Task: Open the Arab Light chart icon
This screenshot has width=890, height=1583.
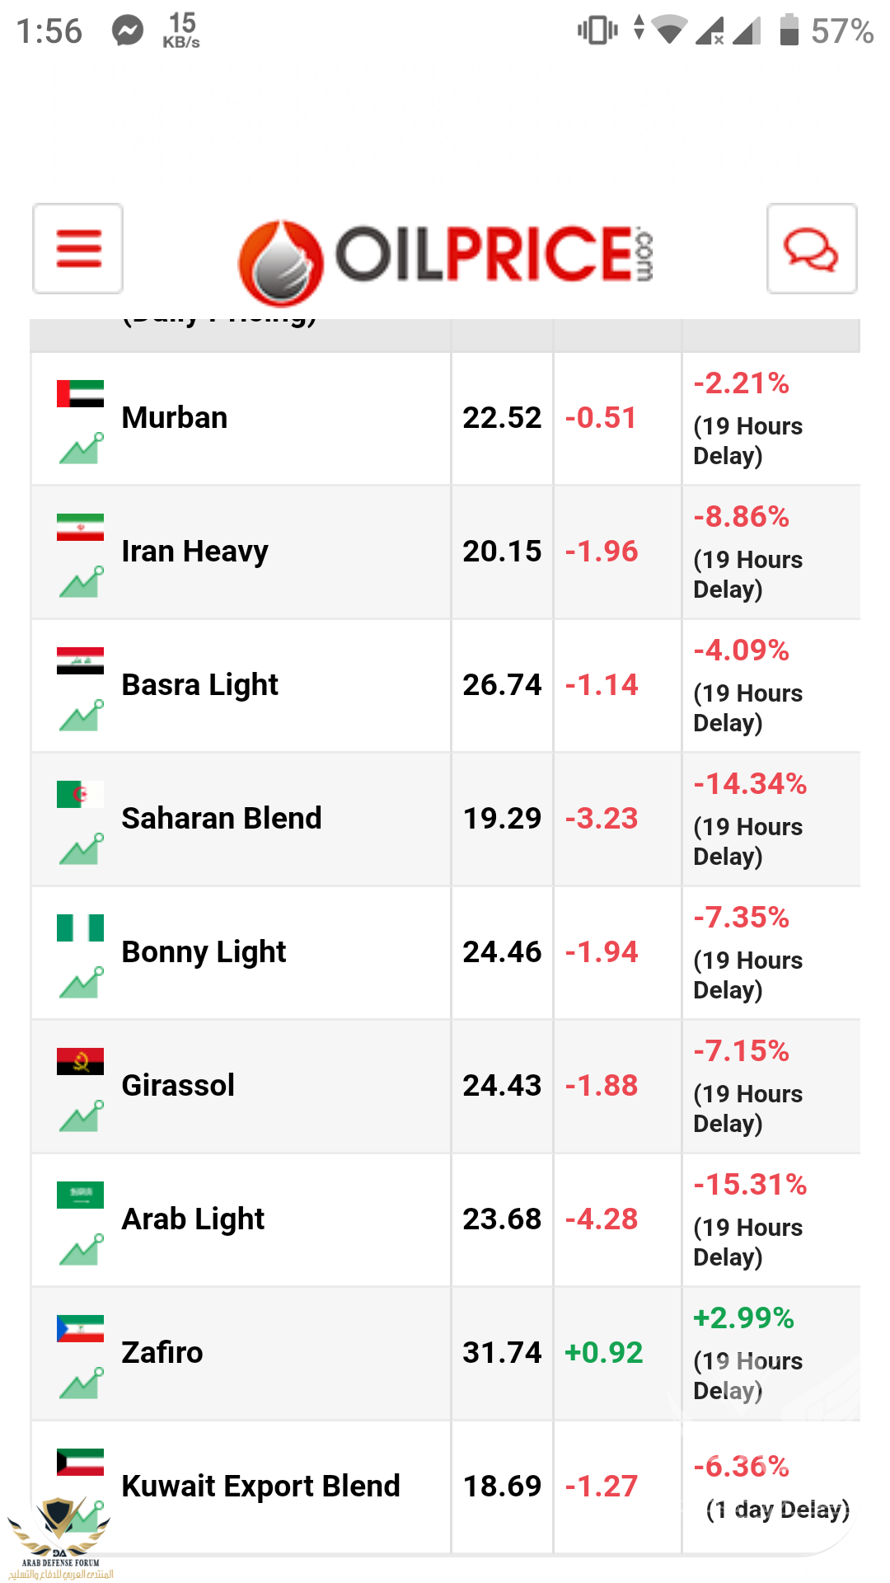Action: (x=81, y=1250)
